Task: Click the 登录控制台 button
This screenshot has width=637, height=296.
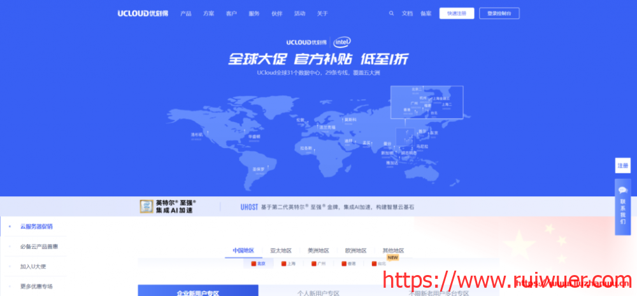Action: point(499,13)
